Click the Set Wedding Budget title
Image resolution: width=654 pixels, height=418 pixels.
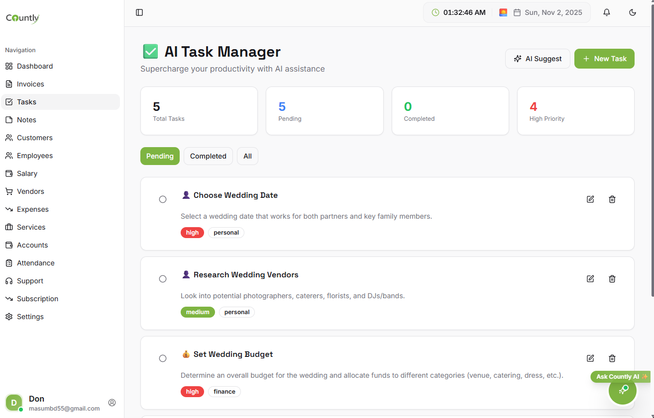point(233,354)
